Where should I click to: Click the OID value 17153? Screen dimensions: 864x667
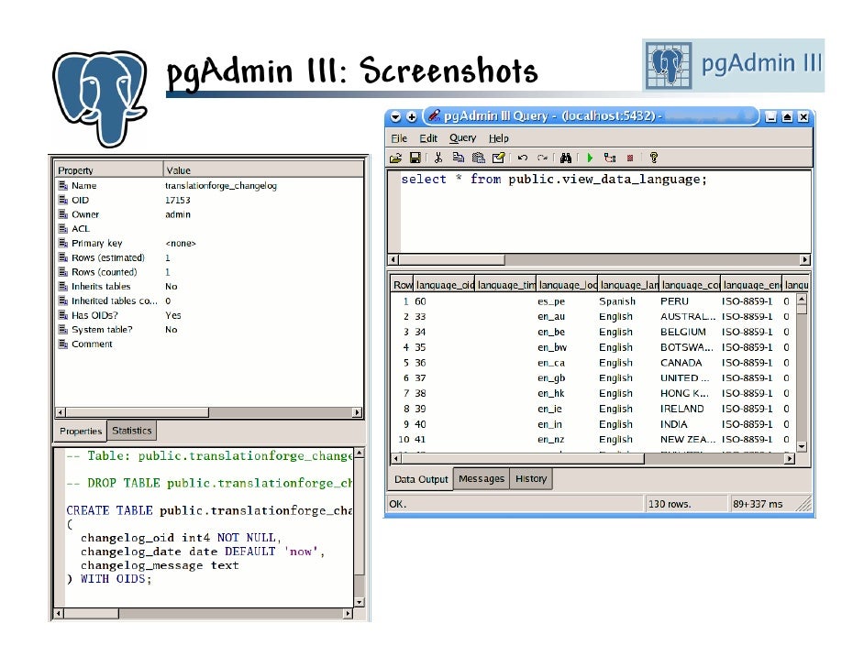[177, 201]
